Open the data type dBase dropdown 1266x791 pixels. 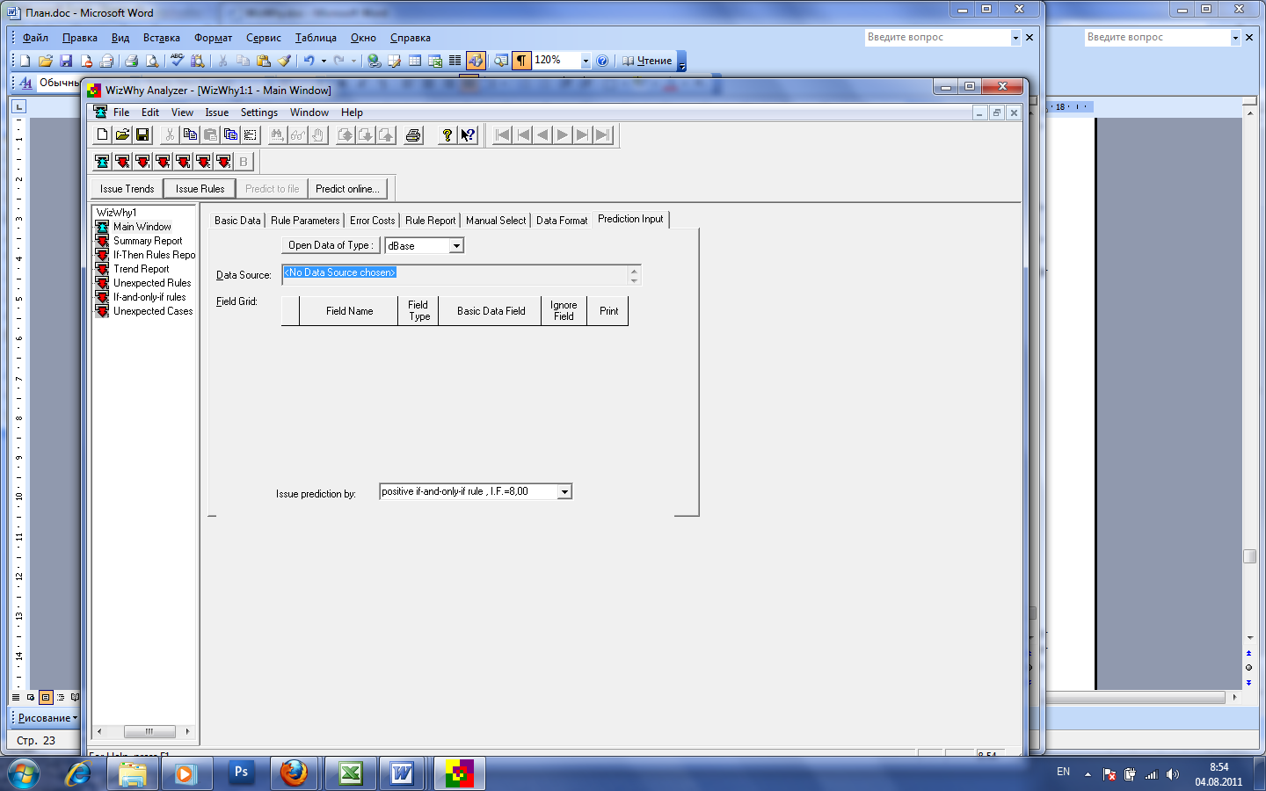(x=456, y=246)
